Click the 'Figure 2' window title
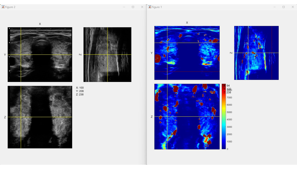The width and height of the screenshot is (297, 169). point(10,7)
